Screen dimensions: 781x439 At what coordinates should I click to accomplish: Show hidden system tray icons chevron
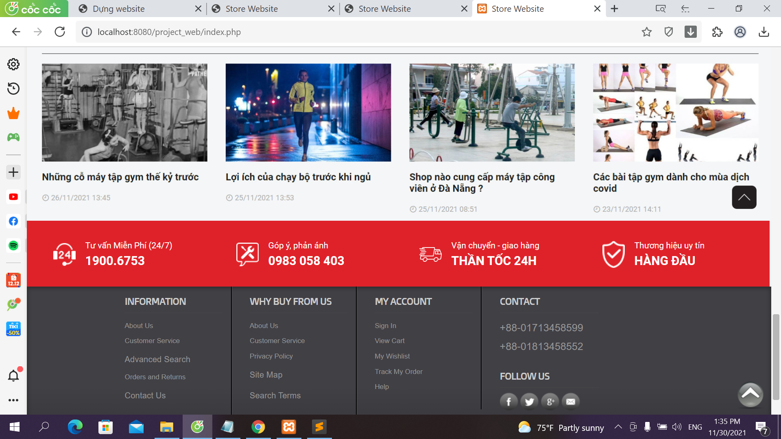(x=618, y=427)
